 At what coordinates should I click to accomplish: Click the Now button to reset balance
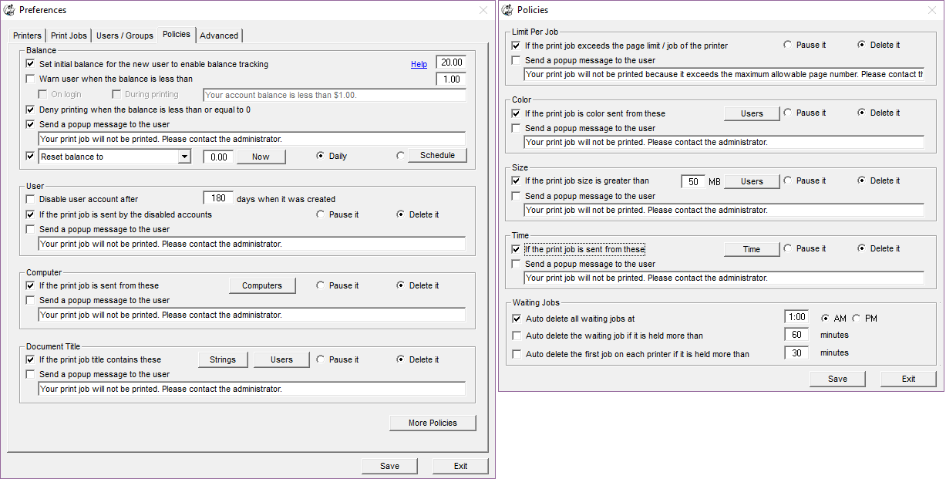pyautogui.click(x=261, y=156)
